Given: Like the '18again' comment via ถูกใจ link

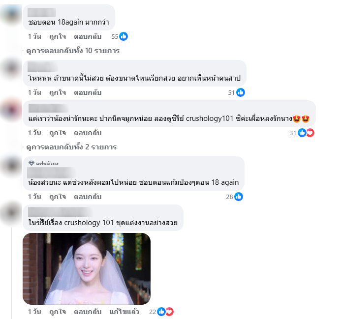Looking at the screenshot, I should [58, 36].
